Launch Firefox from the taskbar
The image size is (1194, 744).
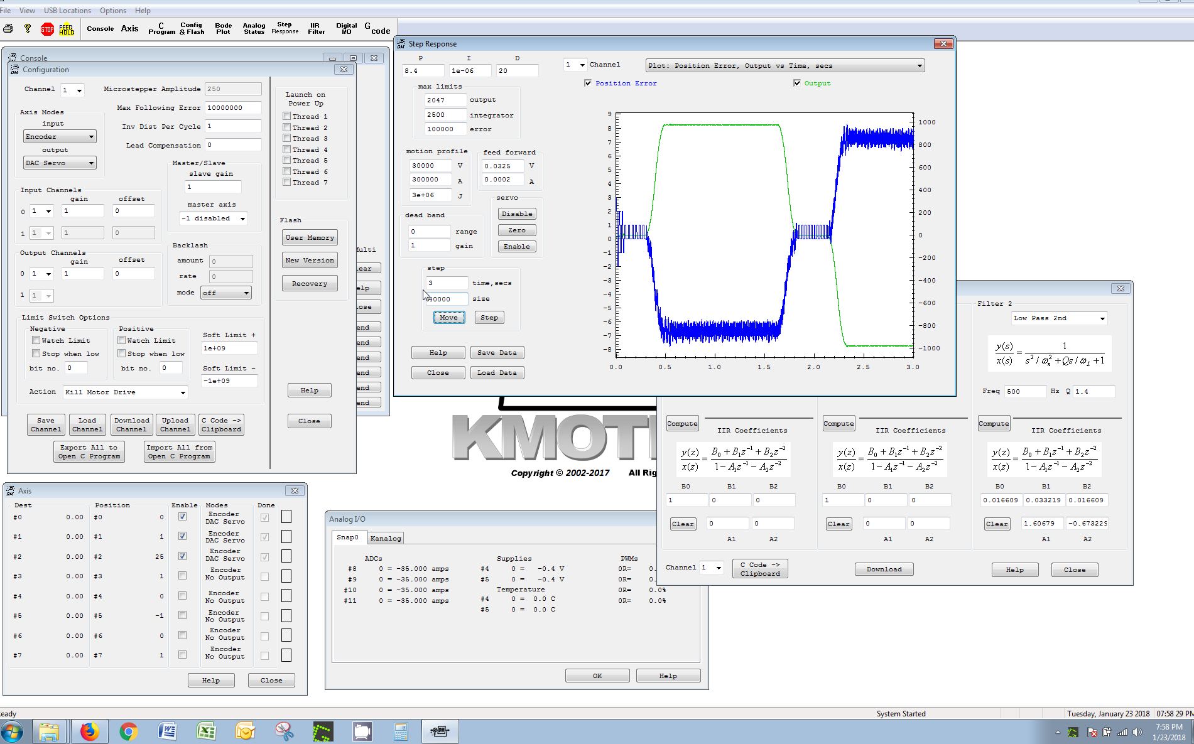tap(89, 731)
